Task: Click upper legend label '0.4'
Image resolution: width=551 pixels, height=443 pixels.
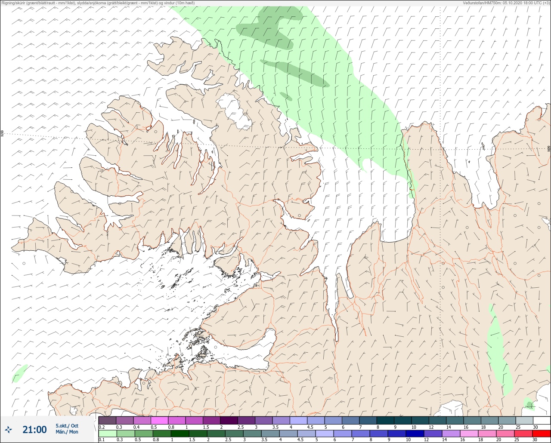Action: [136, 427]
